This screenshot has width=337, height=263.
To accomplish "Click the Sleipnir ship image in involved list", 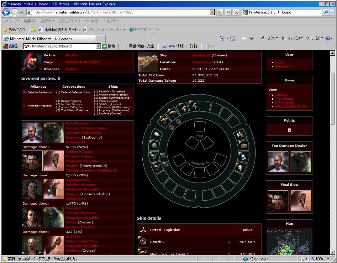I will pyautogui.click(x=54, y=189).
